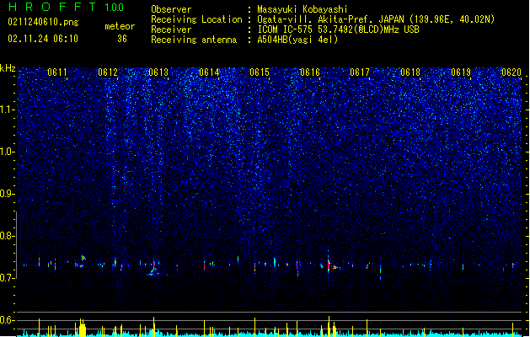Click the observer name Masayuki Kobayashi
Viewport: 530px width, 337px height.
coord(302,9)
